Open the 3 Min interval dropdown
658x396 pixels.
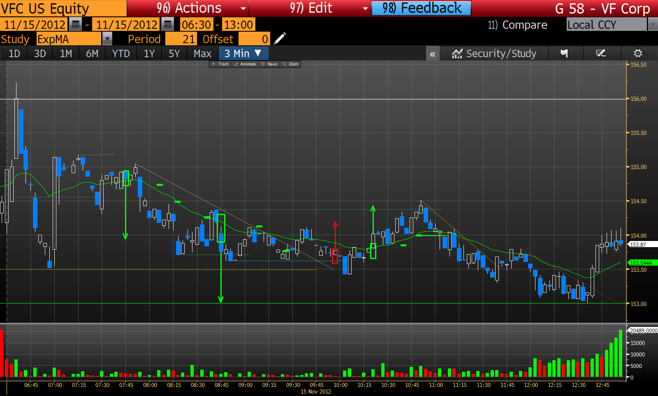point(243,53)
